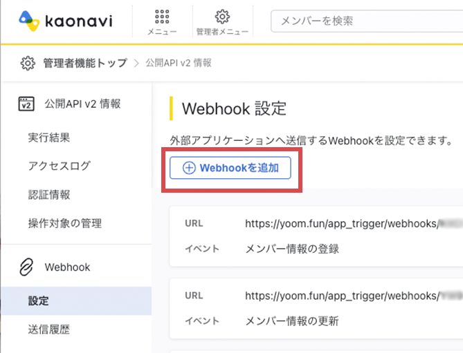Click the kaonavi logo

pyautogui.click(x=66, y=21)
